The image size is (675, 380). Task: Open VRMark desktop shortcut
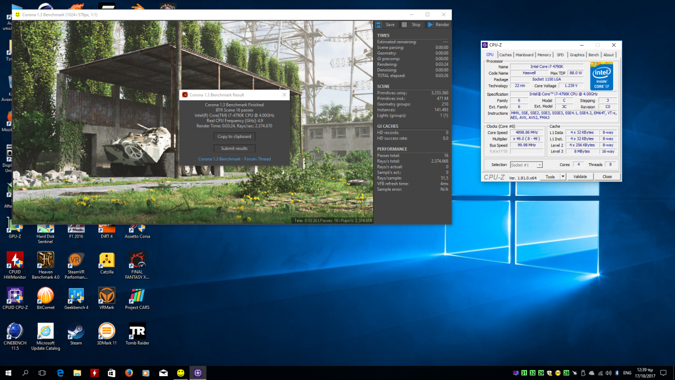click(x=107, y=299)
